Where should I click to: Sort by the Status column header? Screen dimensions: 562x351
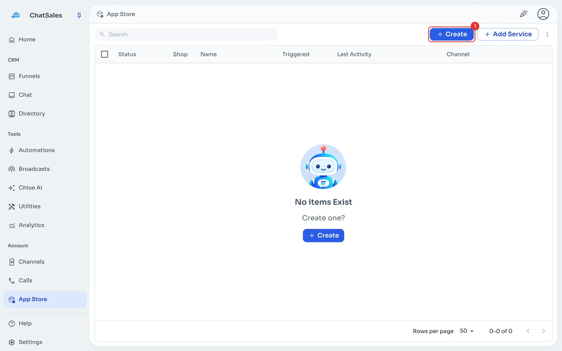[127, 54]
